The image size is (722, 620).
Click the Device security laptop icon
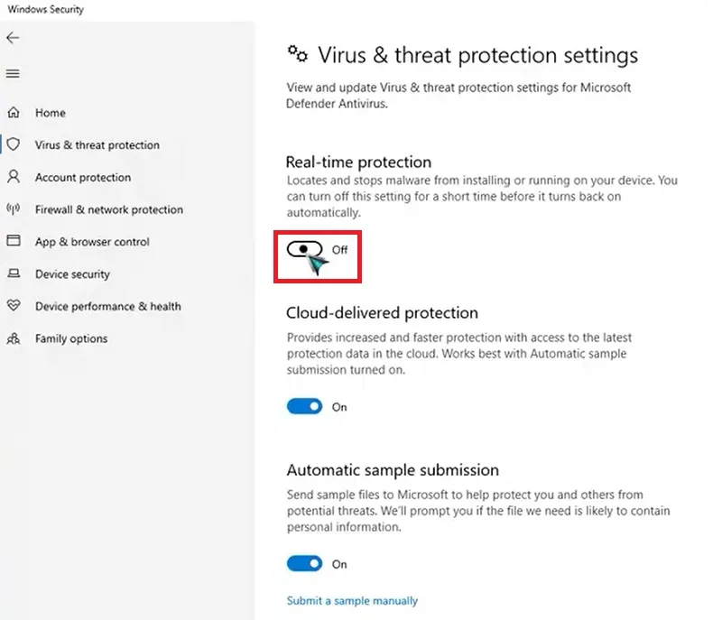[14, 273]
